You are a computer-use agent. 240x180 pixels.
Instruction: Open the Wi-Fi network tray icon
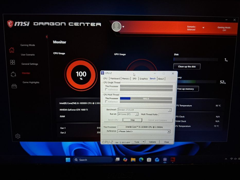tap(232, 159)
